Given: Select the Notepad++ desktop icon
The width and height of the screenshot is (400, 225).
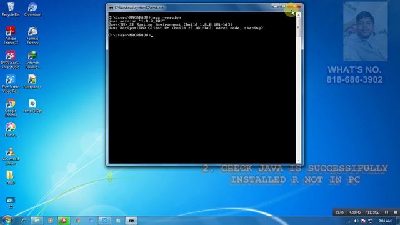Looking at the screenshot, I should click(32, 81).
